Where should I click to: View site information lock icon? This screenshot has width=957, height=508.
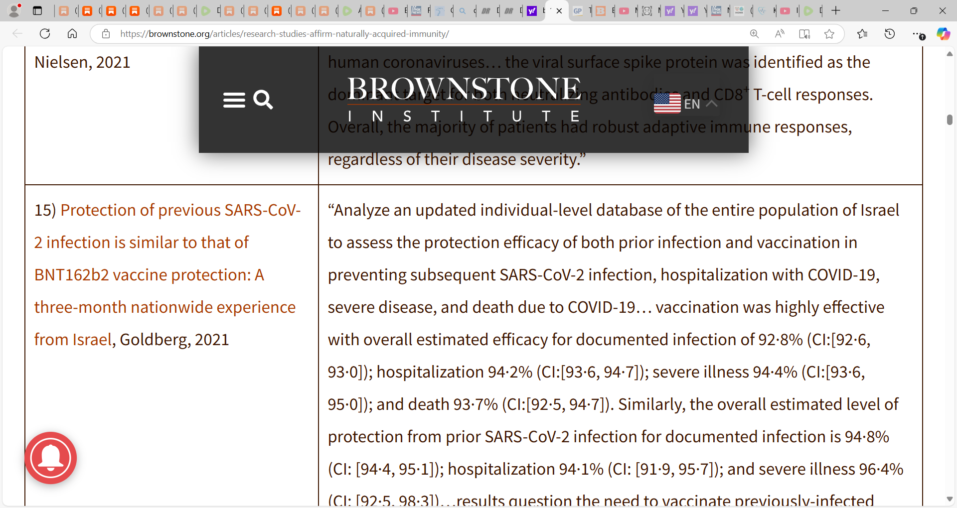(106, 34)
